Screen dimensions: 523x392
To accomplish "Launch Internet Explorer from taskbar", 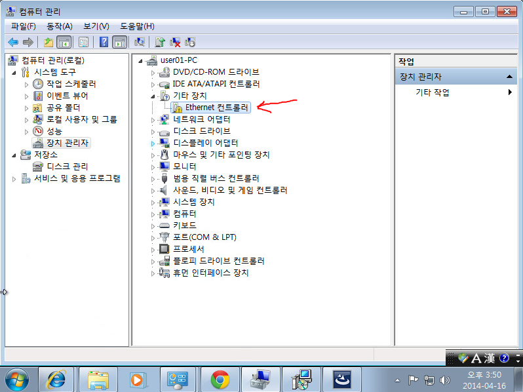I will click(57, 380).
